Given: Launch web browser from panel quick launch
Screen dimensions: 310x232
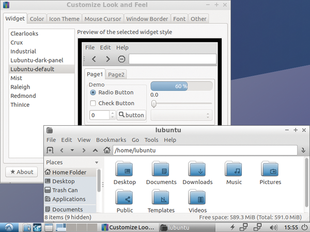Looking at the screenshot, I should tap(37, 227).
